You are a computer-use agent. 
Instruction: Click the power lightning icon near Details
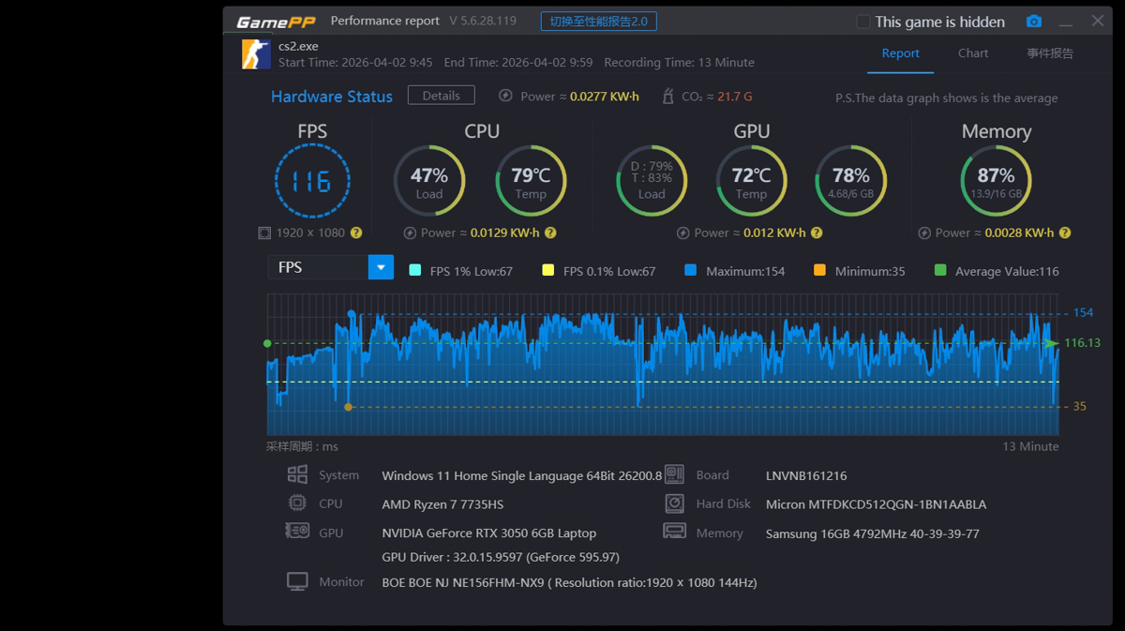pyautogui.click(x=505, y=96)
